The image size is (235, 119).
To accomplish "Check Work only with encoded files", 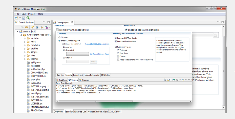I will pyautogui.click(x=57, y=30).
